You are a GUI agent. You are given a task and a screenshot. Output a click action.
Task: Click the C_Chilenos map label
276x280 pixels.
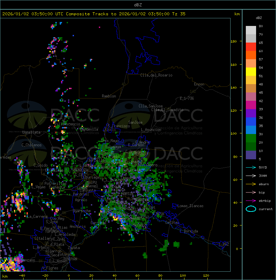click(x=32, y=145)
